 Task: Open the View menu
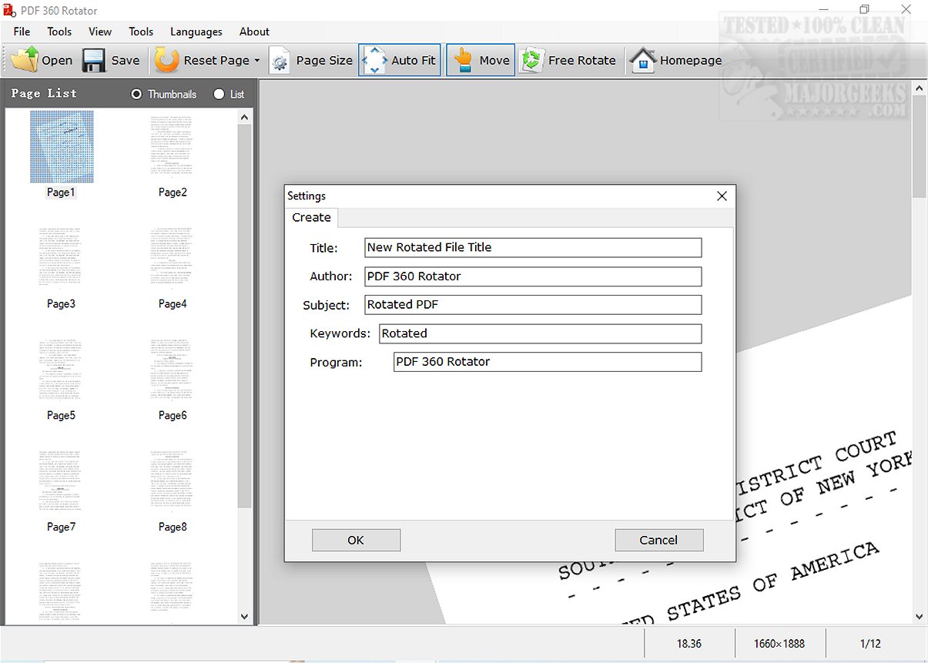pyautogui.click(x=100, y=32)
